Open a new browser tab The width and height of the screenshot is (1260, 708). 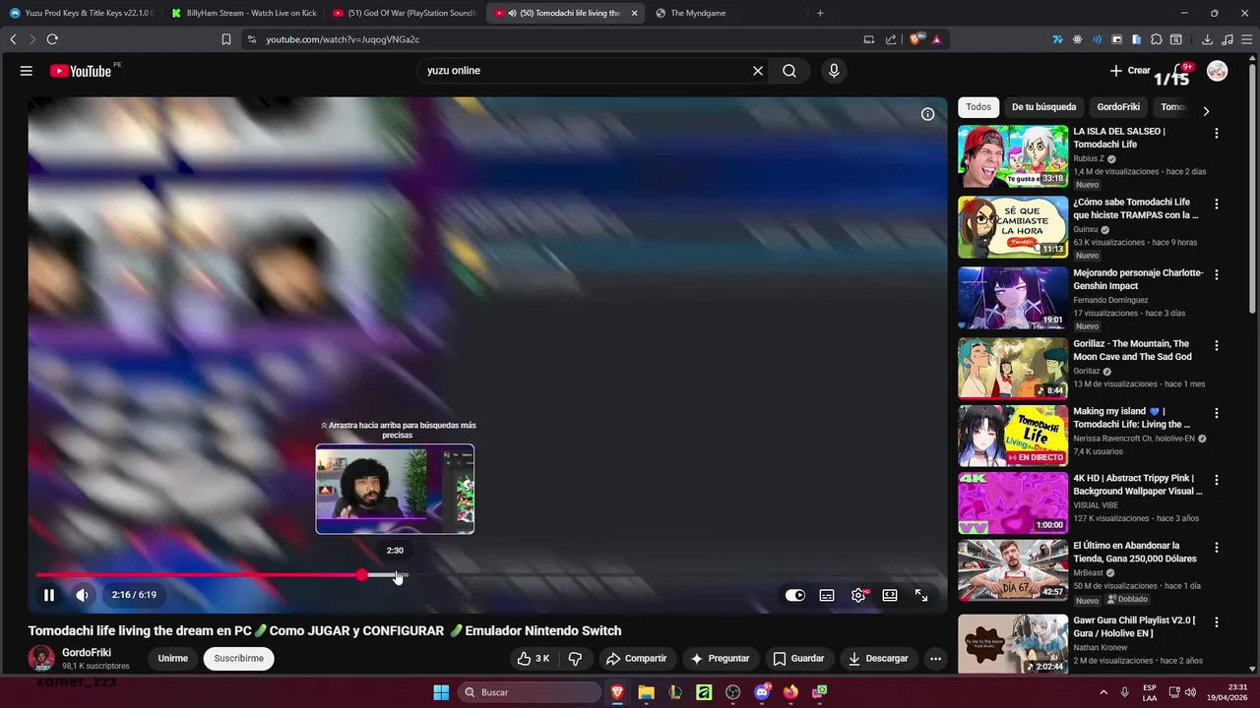[x=820, y=13]
